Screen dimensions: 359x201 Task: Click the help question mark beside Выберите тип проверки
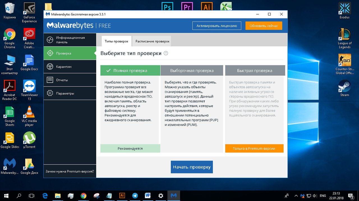pyautogui.click(x=166, y=53)
